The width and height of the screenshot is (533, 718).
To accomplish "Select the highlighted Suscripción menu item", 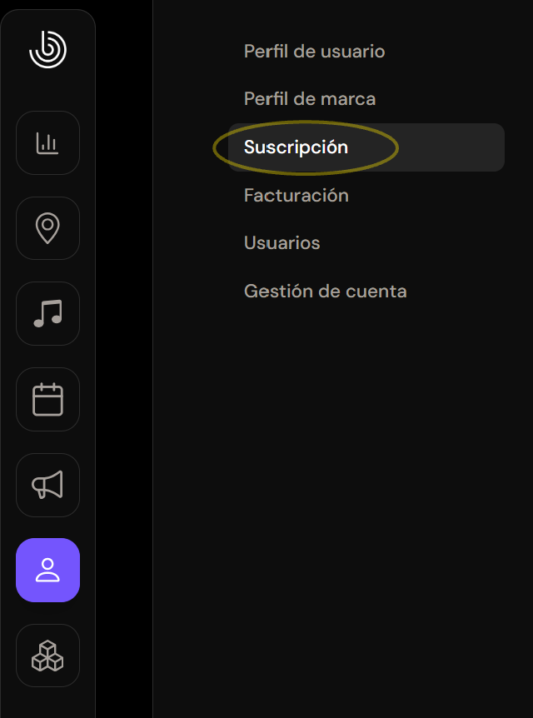I will tap(366, 147).
